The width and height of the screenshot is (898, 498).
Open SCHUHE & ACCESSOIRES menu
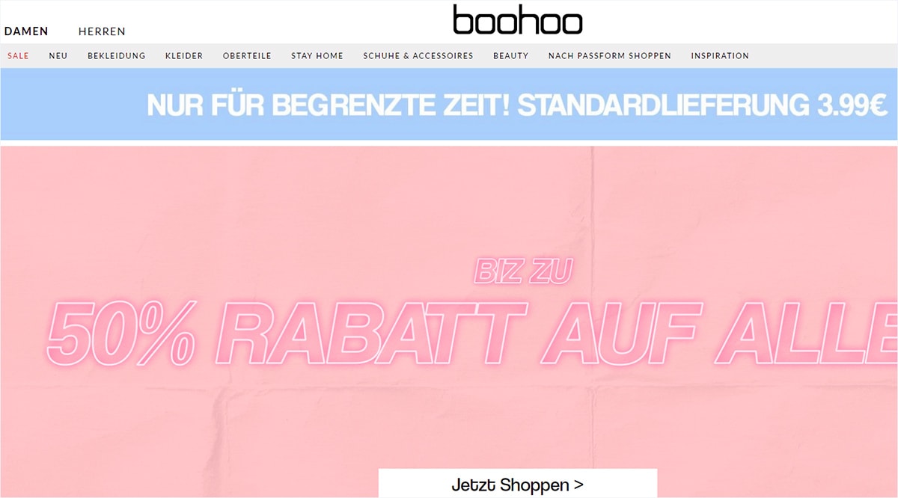point(418,55)
